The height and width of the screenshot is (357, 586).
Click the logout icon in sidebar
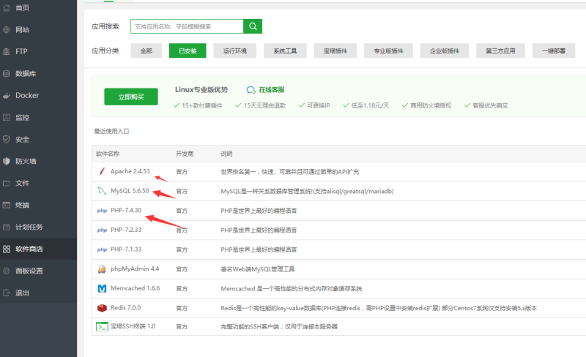(7, 293)
